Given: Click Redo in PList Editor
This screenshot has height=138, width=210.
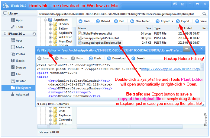Looking at the screenshot, I should 77,58.
